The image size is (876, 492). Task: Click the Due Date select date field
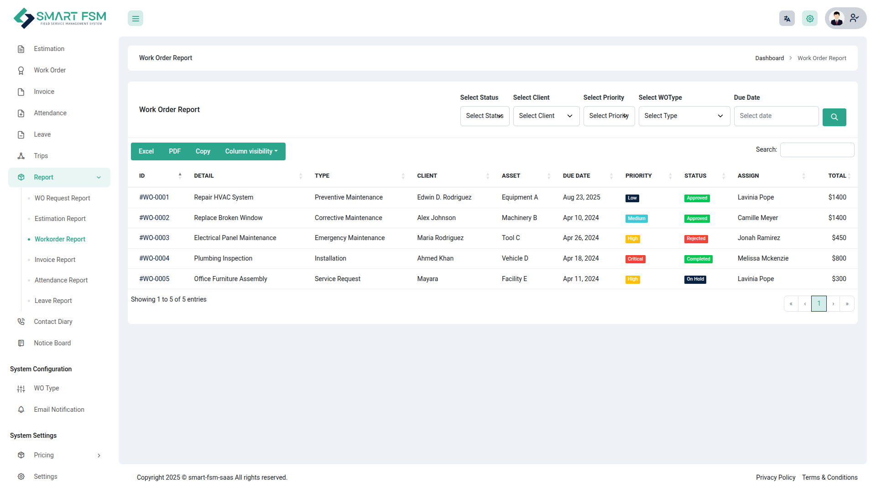point(776,116)
